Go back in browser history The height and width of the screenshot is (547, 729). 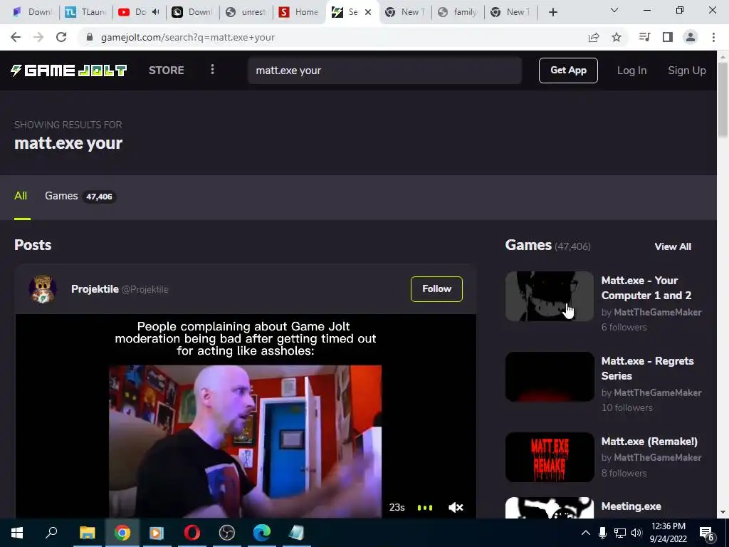tap(16, 37)
